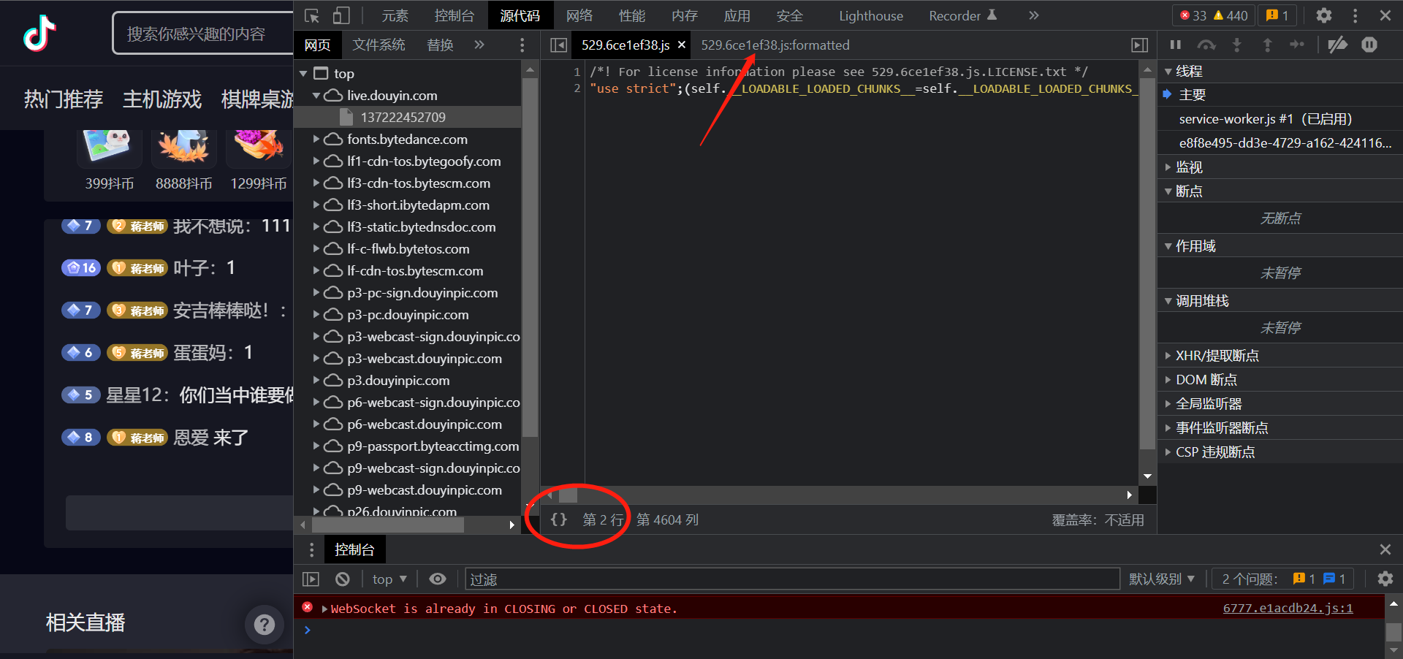The height and width of the screenshot is (659, 1403).
Task: Show the console sidebar icon
Action: (x=311, y=579)
